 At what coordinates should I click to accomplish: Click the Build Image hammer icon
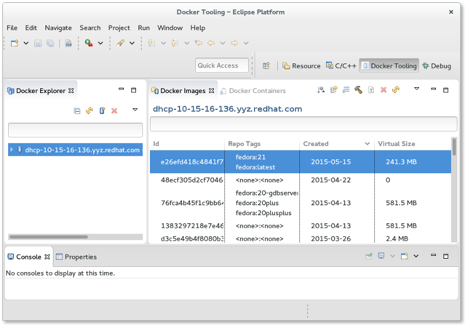click(358, 90)
